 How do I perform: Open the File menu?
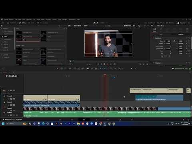(16, 20)
